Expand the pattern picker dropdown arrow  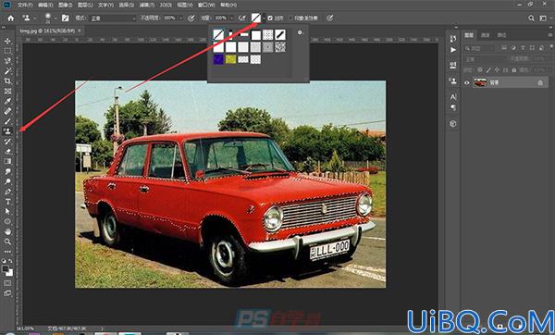(x=264, y=19)
